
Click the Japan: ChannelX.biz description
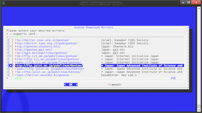pos(117,47)
